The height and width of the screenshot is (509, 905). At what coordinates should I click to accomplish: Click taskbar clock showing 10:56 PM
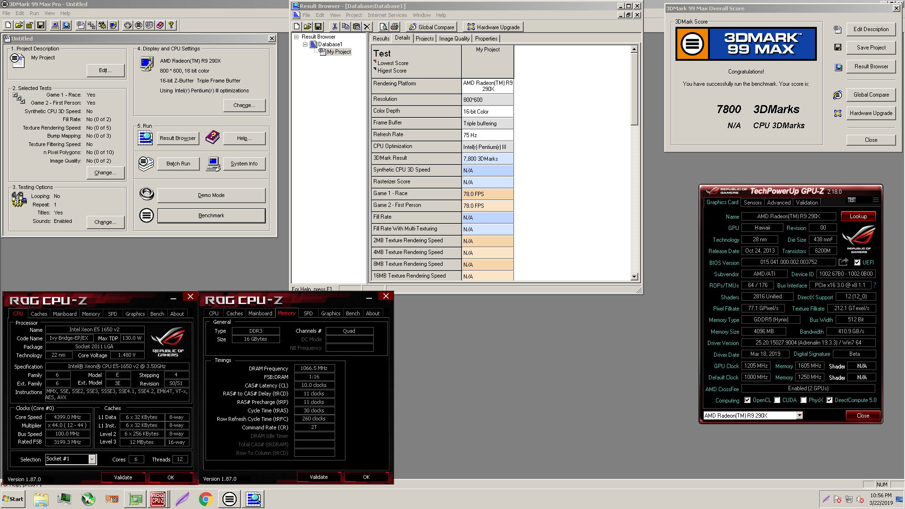[x=881, y=499]
